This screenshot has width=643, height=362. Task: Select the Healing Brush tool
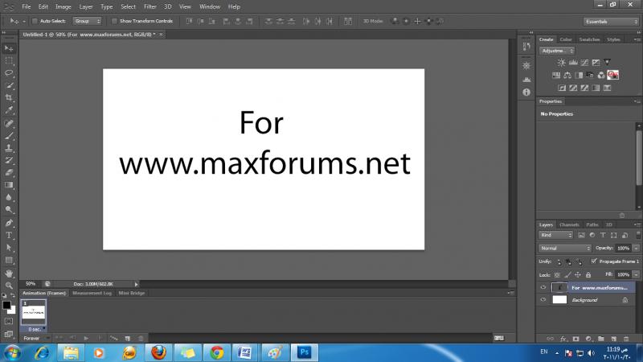[9, 123]
